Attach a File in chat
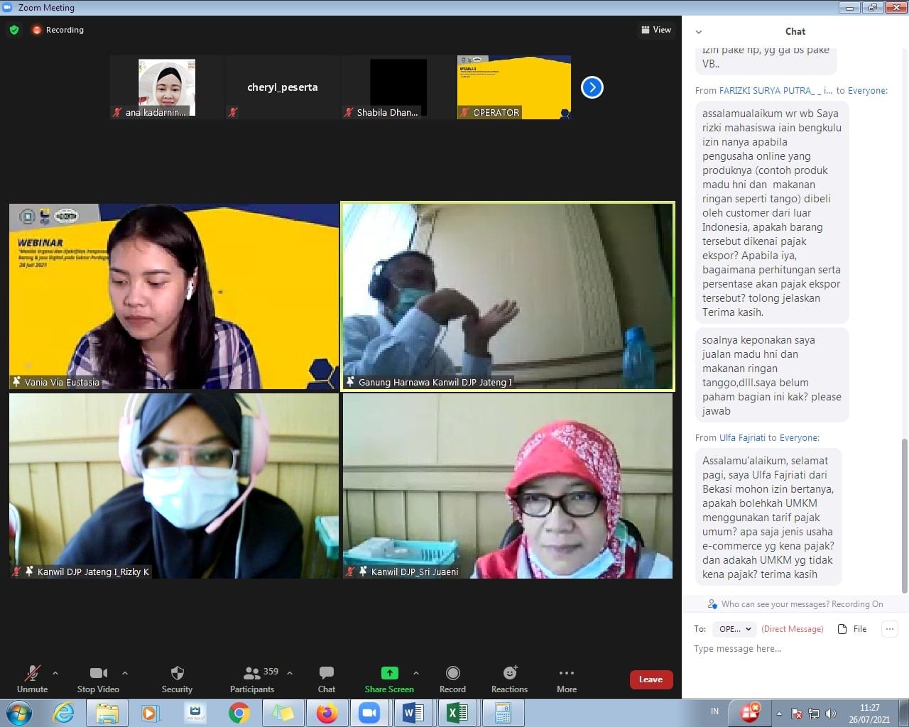This screenshot has height=727, width=909. [852, 629]
